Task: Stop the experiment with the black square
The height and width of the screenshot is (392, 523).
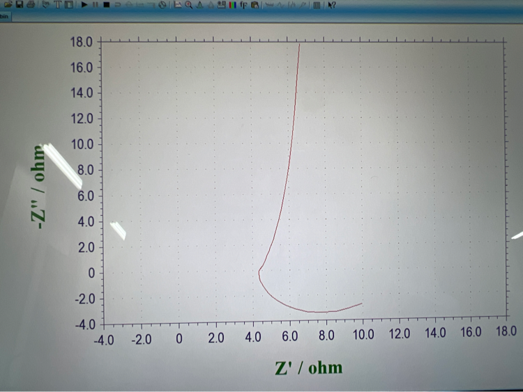Action: click(107, 5)
